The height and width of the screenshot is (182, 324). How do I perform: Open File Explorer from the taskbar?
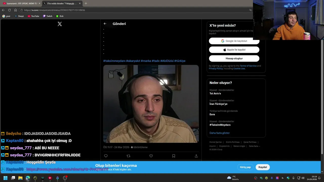coord(20,178)
